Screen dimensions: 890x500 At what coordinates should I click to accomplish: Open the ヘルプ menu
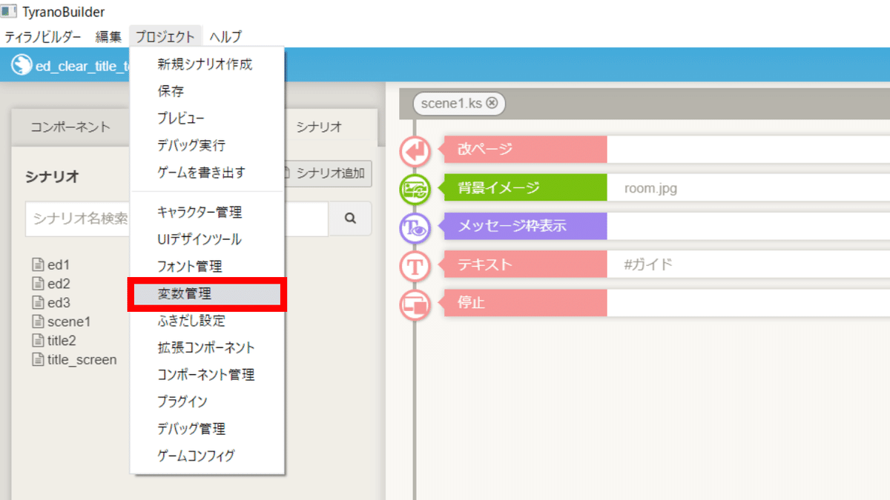click(x=225, y=36)
